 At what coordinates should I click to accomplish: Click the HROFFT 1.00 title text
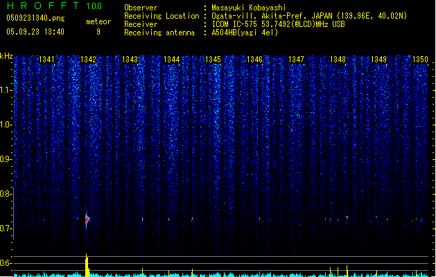[x=54, y=6]
